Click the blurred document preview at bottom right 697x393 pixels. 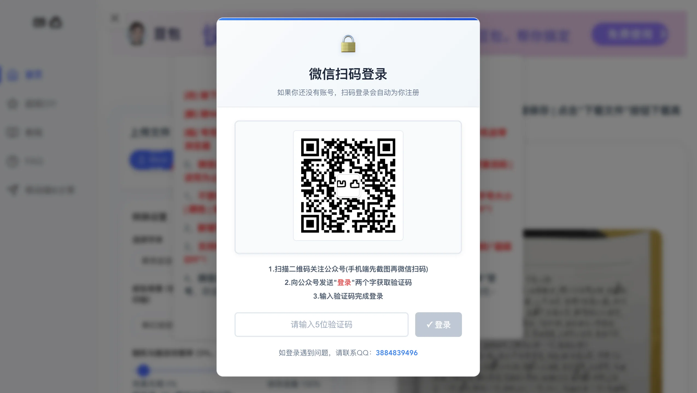[x=592, y=311]
